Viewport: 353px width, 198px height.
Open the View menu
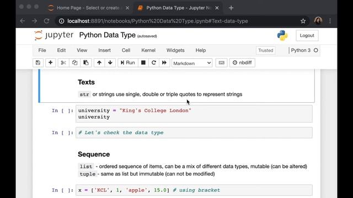(82, 50)
